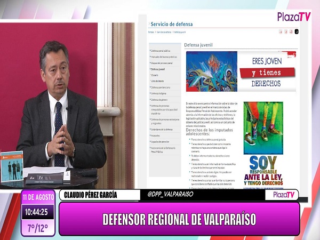
Task: Click the '@DPP_VALPARAISO' handle
Action: point(170,194)
